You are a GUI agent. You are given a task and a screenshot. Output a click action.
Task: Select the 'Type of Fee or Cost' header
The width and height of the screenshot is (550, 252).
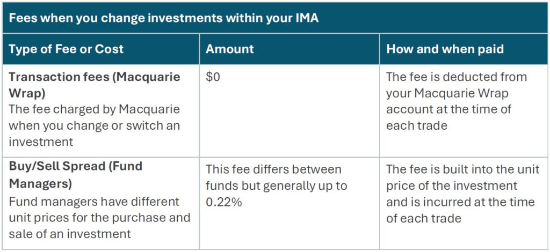(x=66, y=49)
